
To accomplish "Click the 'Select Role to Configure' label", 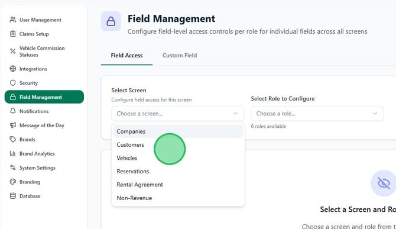I will 283,99.
